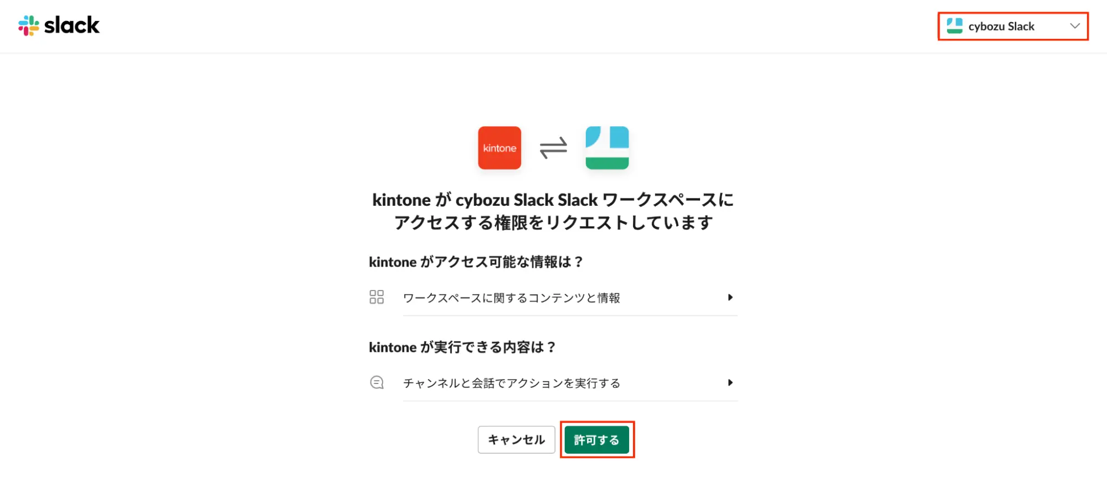This screenshot has height=493, width=1107.
Task: Click the kintone が実行できる内容は？ heading
Action: (x=462, y=347)
